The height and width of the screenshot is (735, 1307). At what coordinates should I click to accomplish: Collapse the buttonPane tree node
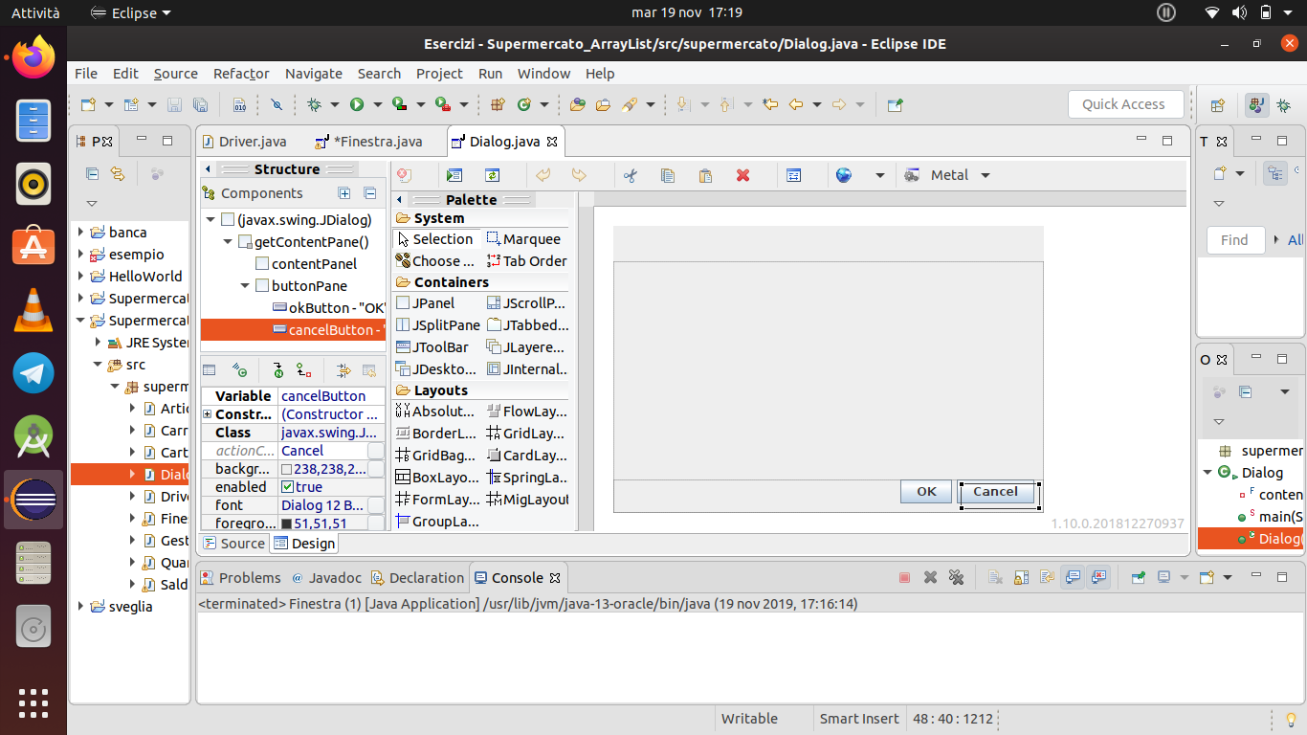[x=245, y=286]
